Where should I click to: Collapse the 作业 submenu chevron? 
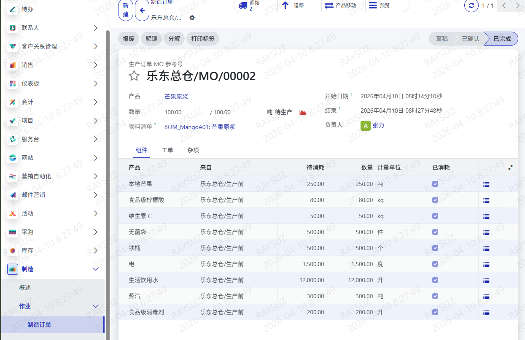96,306
